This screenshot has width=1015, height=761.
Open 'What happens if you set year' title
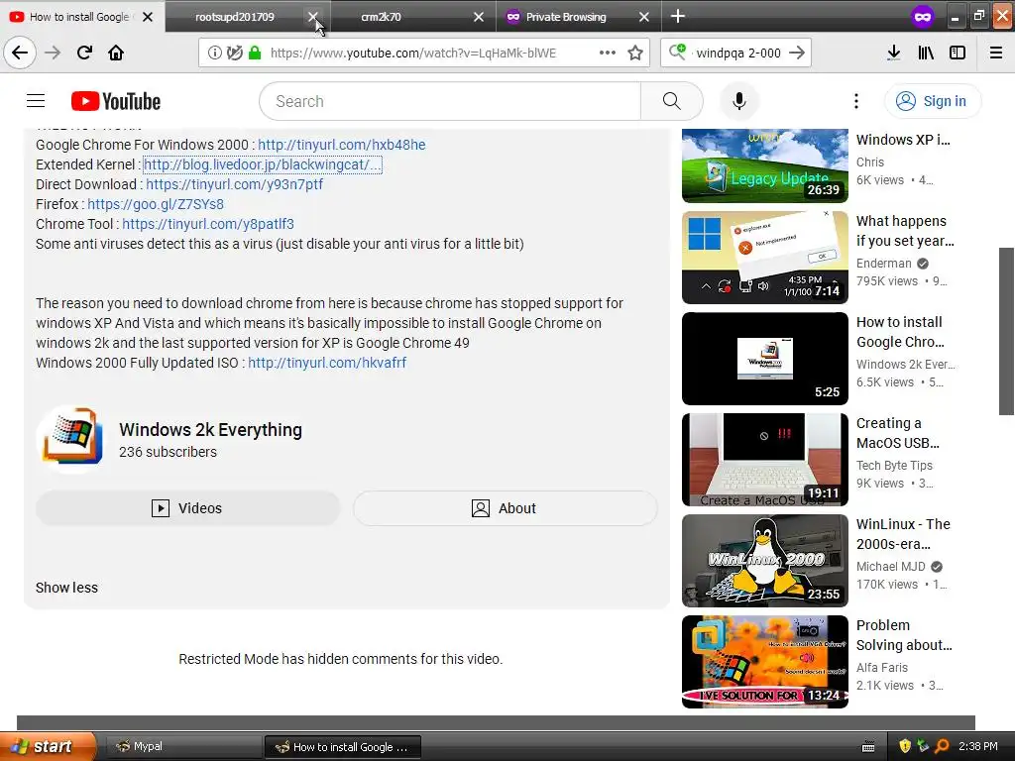coord(905,231)
